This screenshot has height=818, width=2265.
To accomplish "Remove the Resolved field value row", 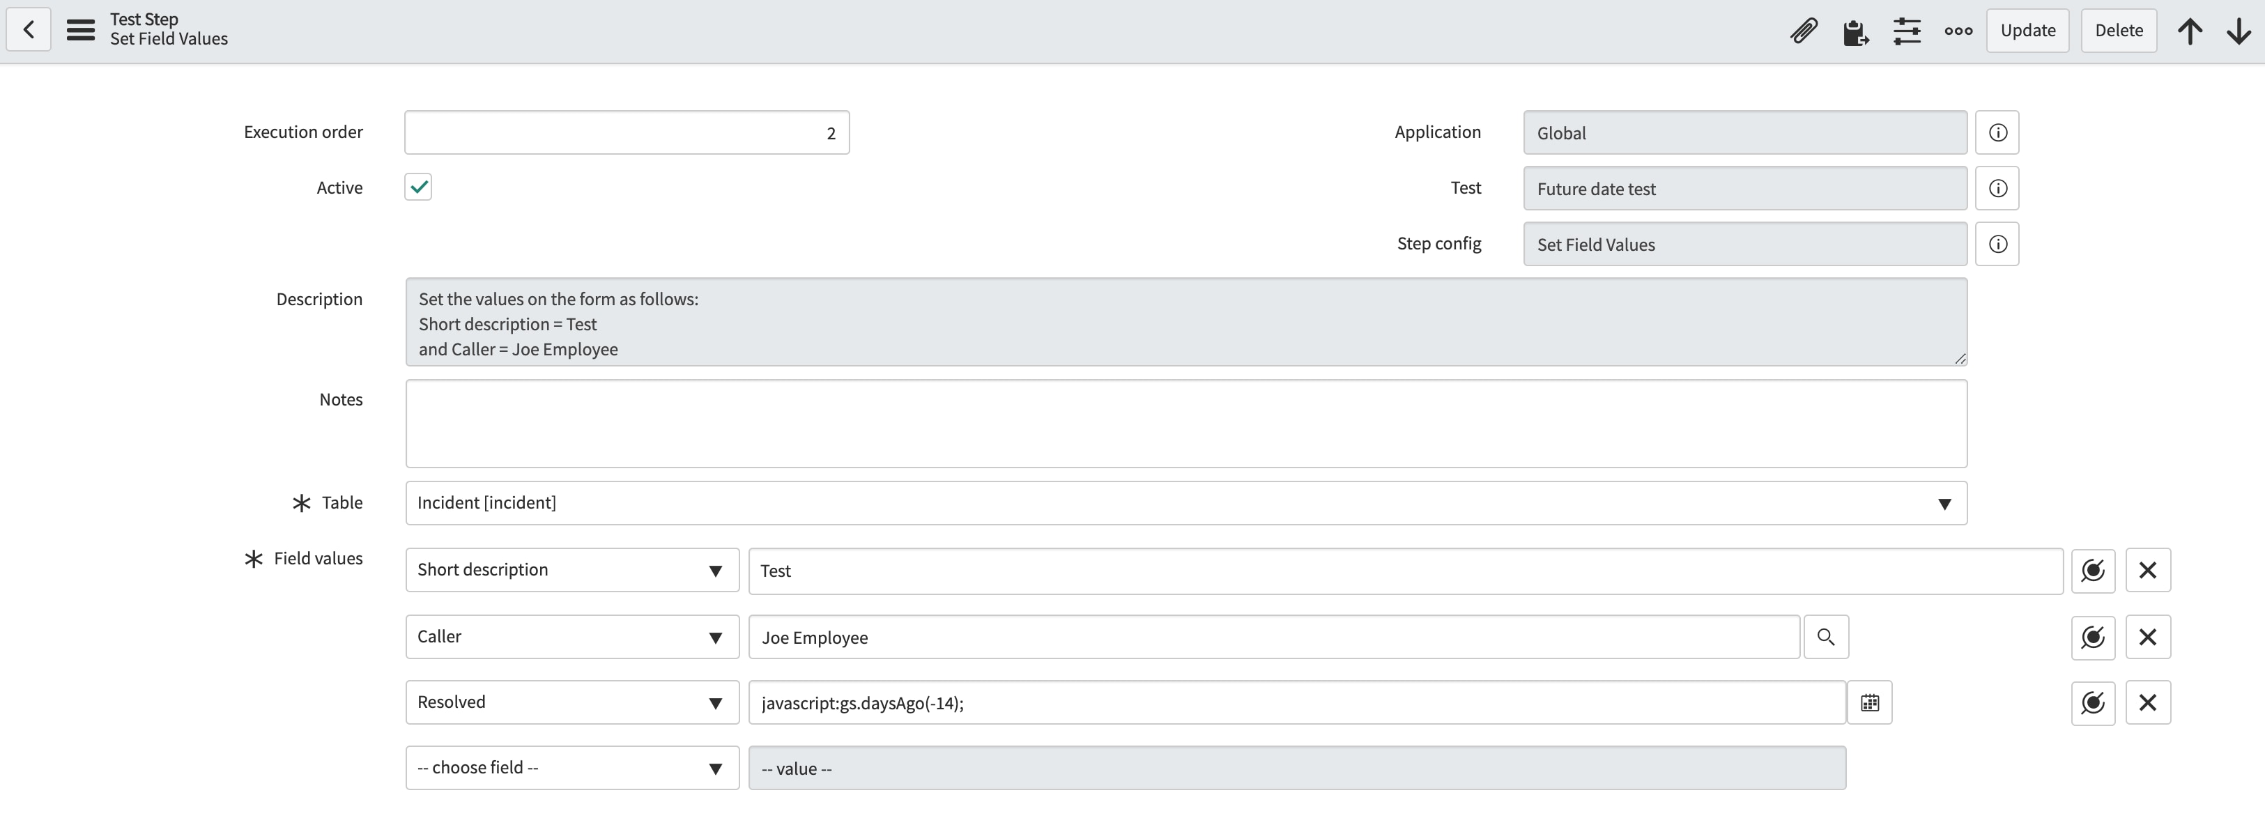I will 2147,703.
